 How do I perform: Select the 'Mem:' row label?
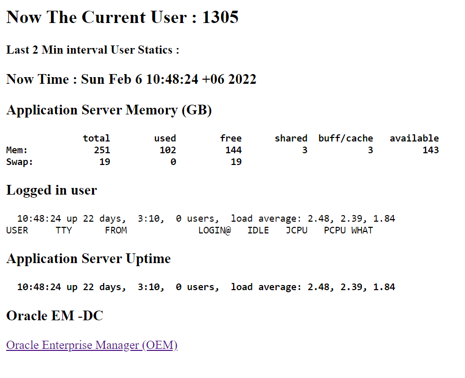tap(17, 150)
